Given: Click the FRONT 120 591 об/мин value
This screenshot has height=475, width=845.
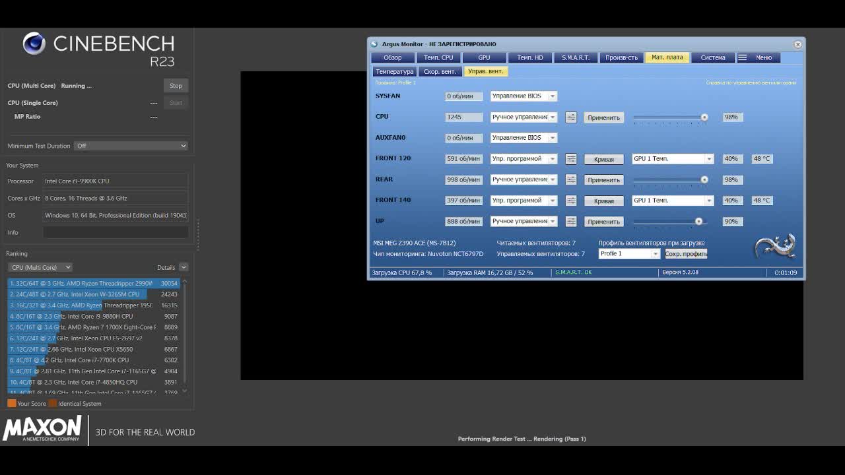Looking at the screenshot, I should click(463, 159).
